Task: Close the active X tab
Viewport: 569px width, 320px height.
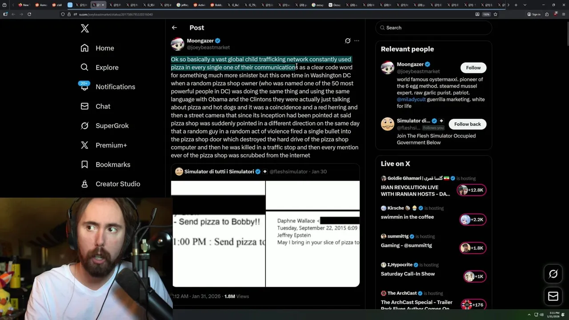Action: [103, 5]
